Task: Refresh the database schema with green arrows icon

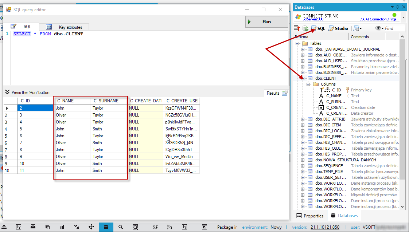Action: coord(305,28)
